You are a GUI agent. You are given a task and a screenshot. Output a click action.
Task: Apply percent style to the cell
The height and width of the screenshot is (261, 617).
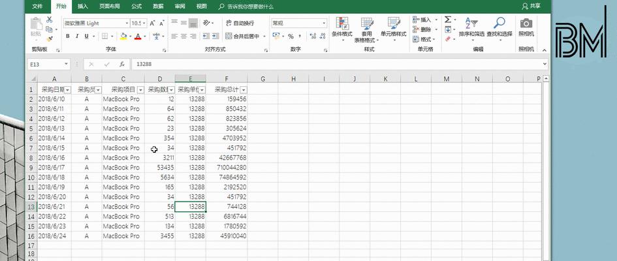coord(291,36)
